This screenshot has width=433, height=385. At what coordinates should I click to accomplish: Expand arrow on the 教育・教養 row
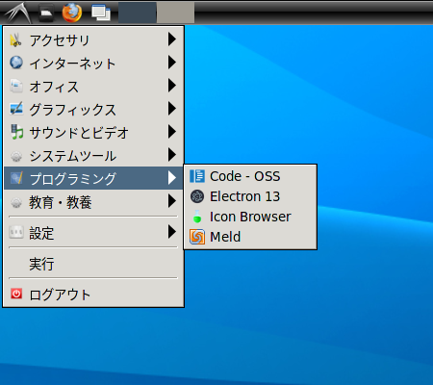click(x=172, y=201)
